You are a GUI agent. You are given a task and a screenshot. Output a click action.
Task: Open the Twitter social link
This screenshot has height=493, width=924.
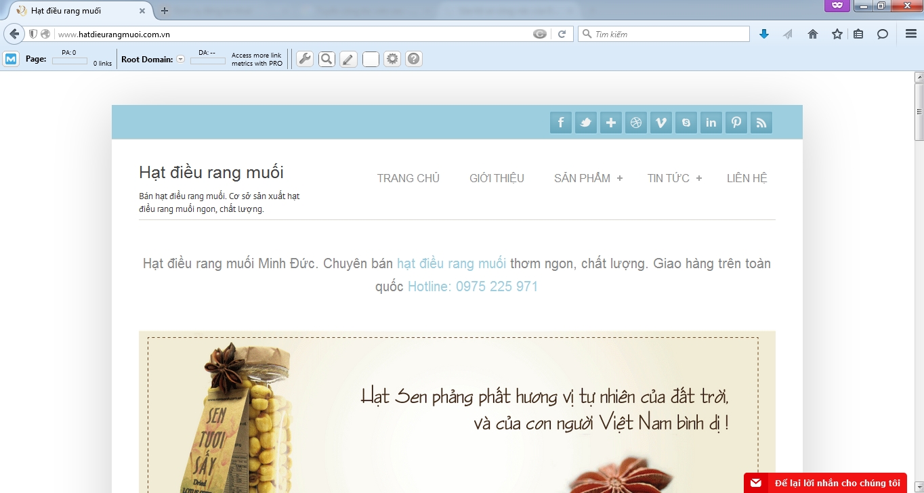click(586, 123)
